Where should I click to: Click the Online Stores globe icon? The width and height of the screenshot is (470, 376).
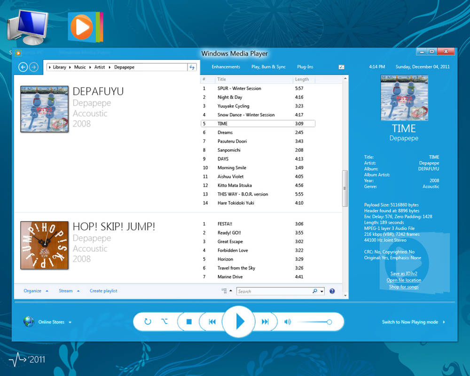(x=29, y=321)
